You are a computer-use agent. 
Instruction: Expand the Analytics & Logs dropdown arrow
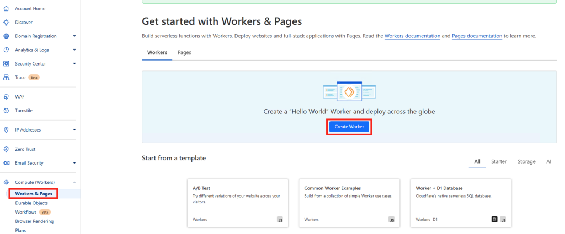tap(74, 50)
